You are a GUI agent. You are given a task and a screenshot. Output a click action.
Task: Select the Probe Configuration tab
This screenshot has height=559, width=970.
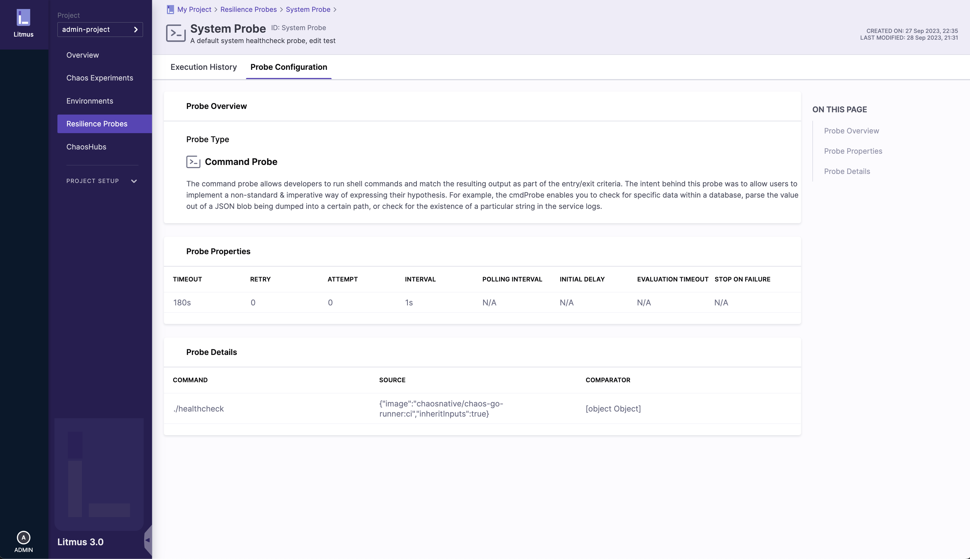(x=289, y=67)
